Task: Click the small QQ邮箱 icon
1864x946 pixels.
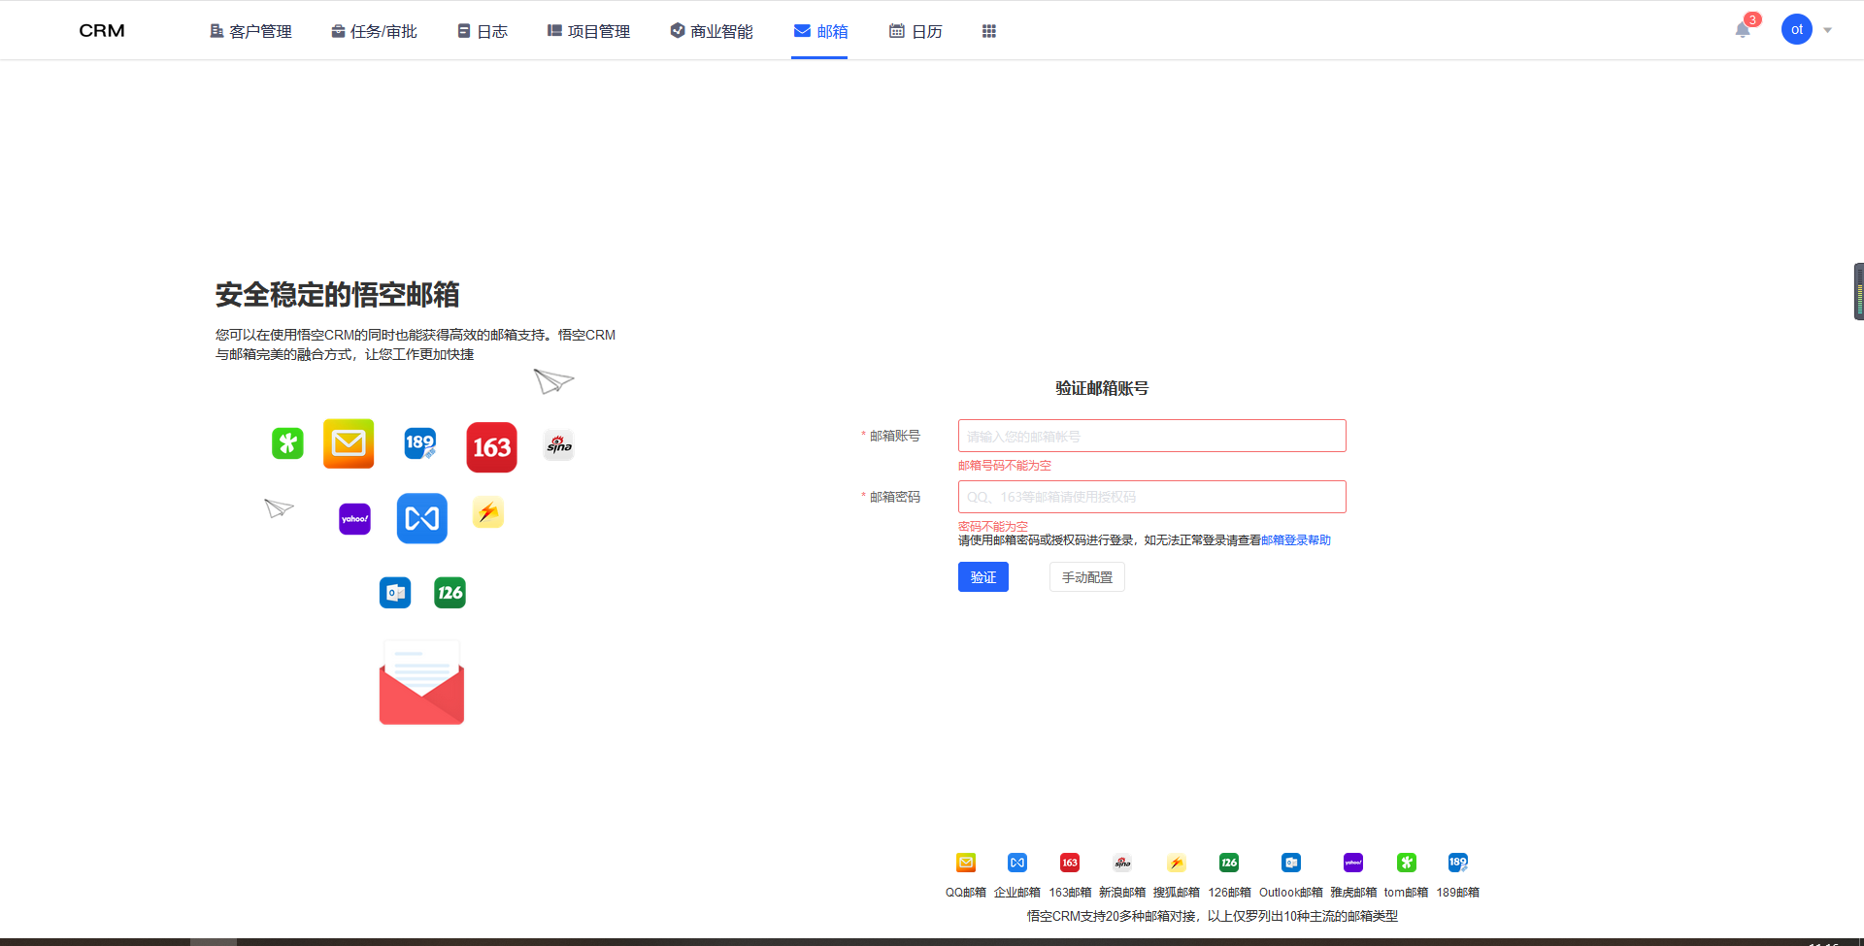Action: [966, 863]
